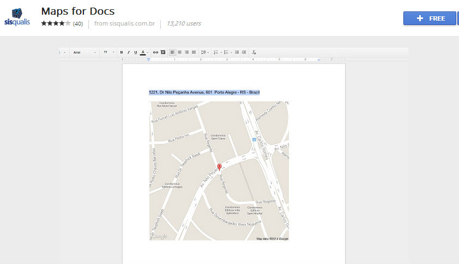Screen dimensions: 459x264
Task: Click the highlighted Dr Nilo Peçanha Avenue address
Action: [204, 92]
